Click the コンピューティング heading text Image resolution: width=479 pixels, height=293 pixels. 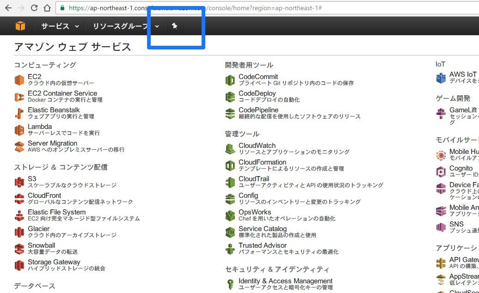(45, 65)
